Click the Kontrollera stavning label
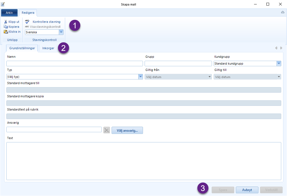287x196 pixels. [x=46, y=22]
